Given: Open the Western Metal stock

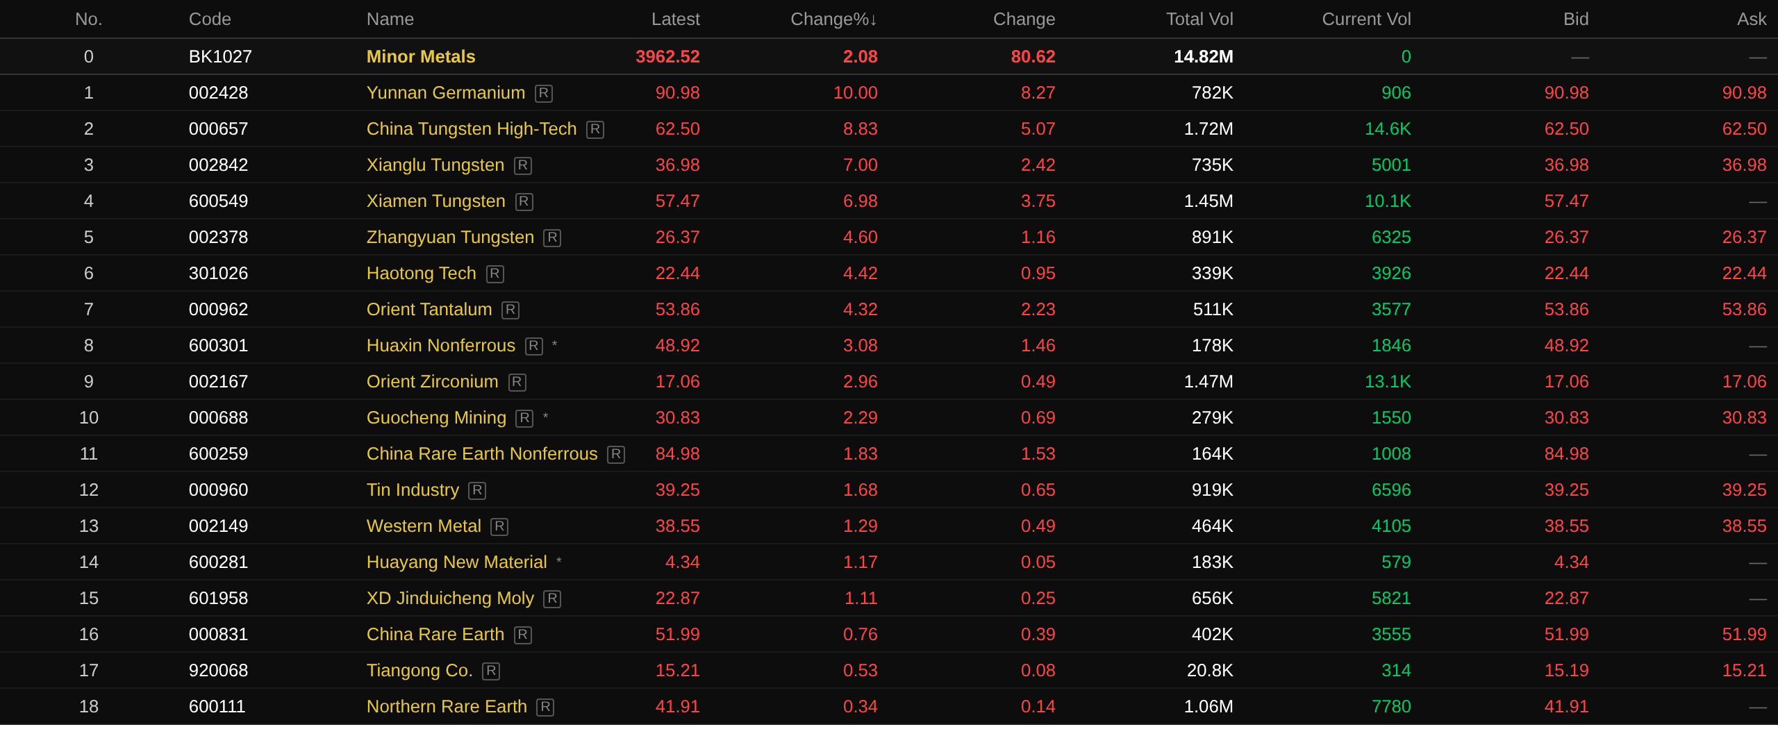Looking at the screenshot, I should tap(424, 526).
